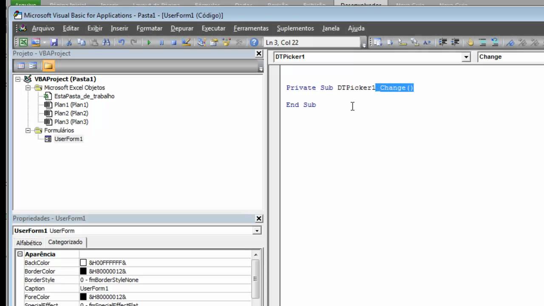
Task: Pause execution with the Break icon
Action: click(161, 42)
